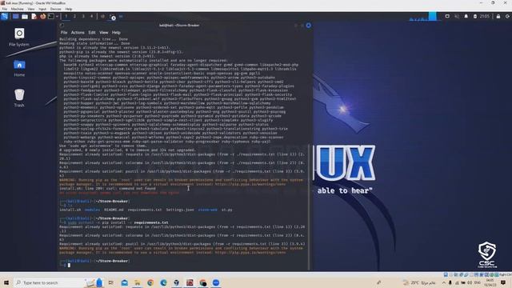Switch to workspace 1
Viewport: 512px width, 288px height.
(66, 16)
